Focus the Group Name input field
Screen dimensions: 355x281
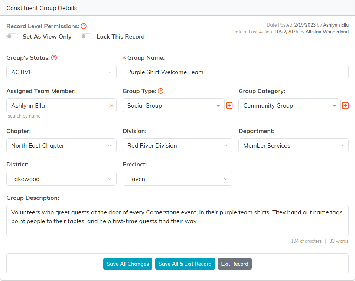[235, 72]
